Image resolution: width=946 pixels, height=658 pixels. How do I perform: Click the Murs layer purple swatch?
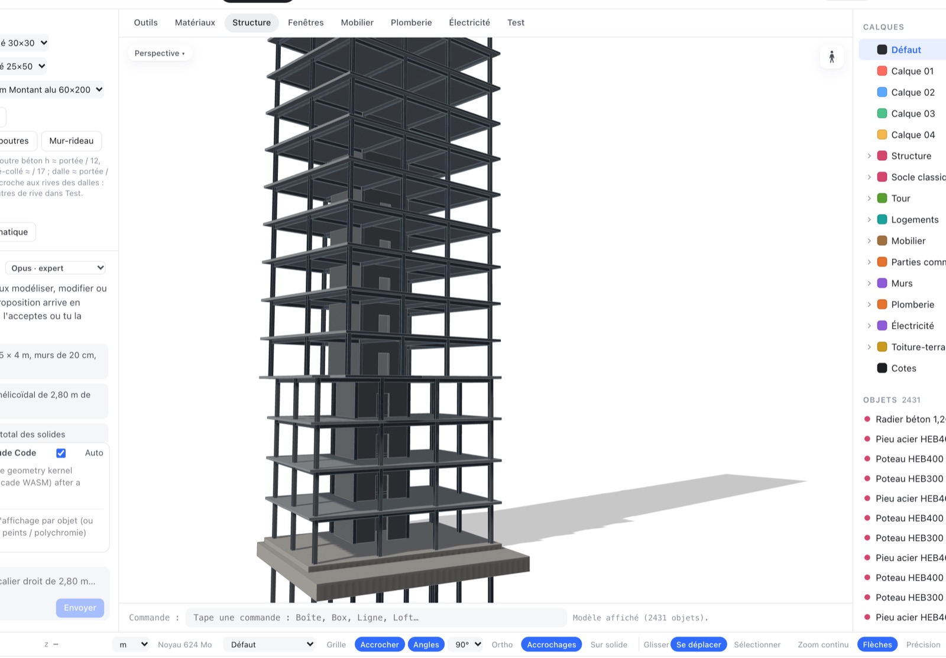click(882, 283)
